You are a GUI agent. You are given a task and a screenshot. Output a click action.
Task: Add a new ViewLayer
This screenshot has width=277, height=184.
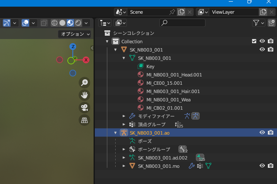point(263,12)
